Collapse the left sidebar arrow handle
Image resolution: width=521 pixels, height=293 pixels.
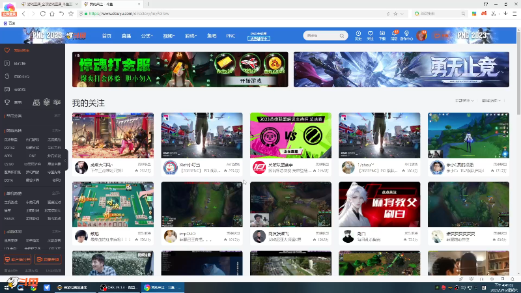click(66, 160)
